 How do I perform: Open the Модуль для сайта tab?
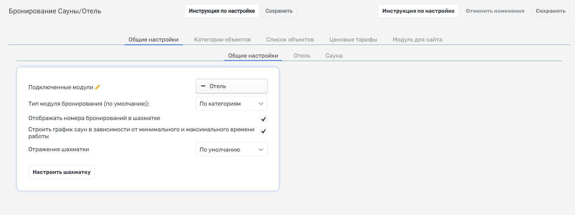[417, 39]
